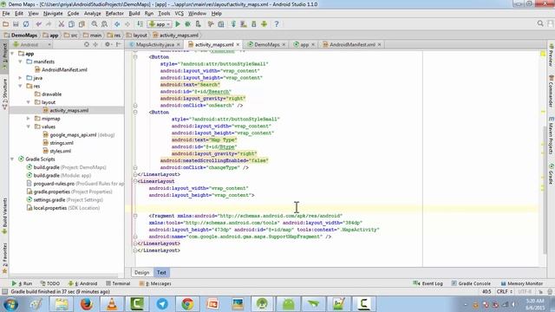Image resolution: width=555 pixels, height=312 pixels.
Task: Click the Chrome taskbar icon
Action: coord(187,304)
